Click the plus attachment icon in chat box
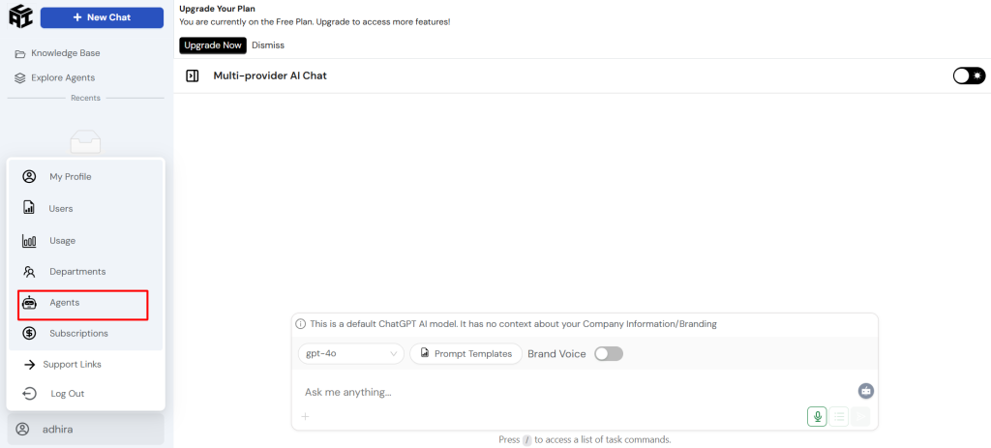Viewport: 991px width, 448px height. click(305, 416)
